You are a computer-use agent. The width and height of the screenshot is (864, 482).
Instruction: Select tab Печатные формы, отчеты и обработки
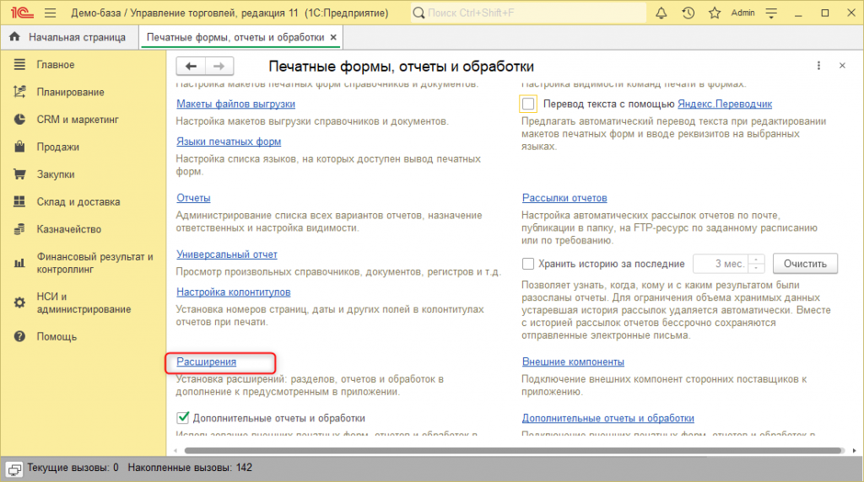coord(235,37)
